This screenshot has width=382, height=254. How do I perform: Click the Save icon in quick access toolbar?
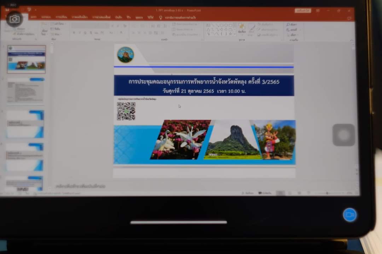pos(7,10)
